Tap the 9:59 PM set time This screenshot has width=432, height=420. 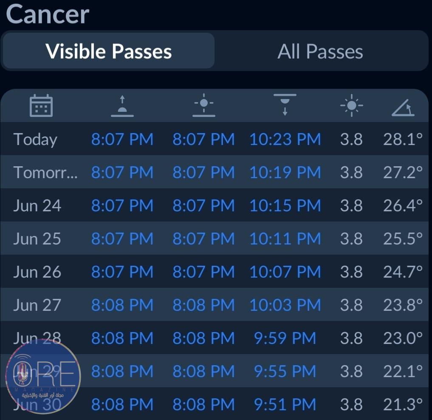(285, 338)
